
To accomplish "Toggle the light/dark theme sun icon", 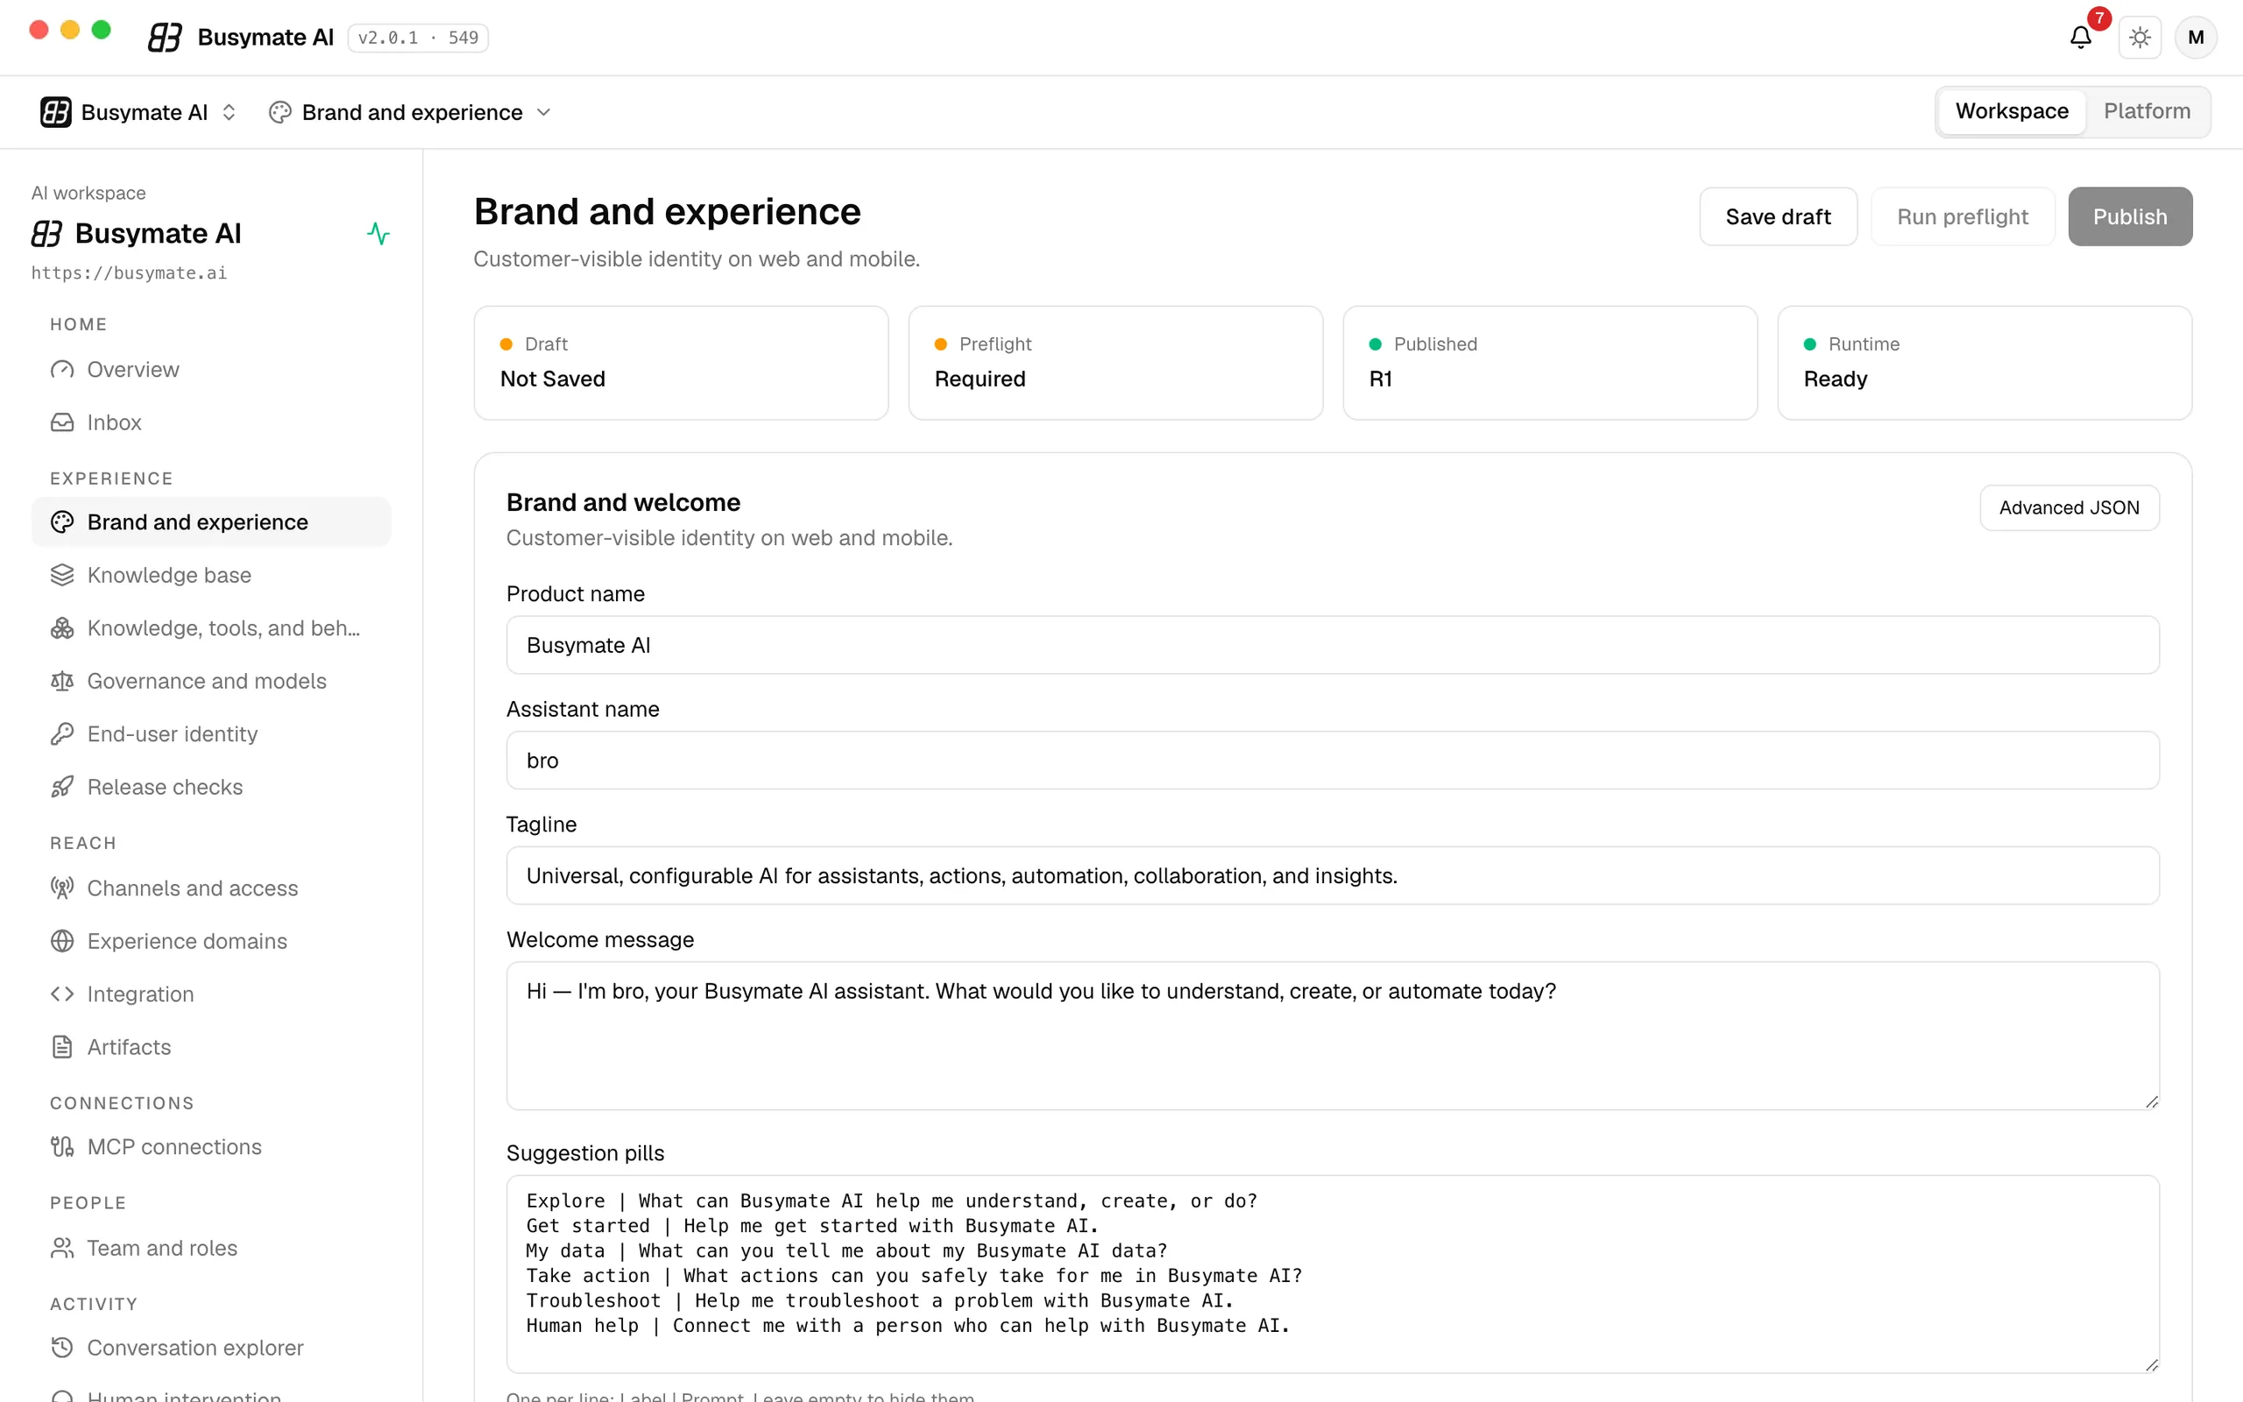I will pyautogui.click(x=2140, y=37).
